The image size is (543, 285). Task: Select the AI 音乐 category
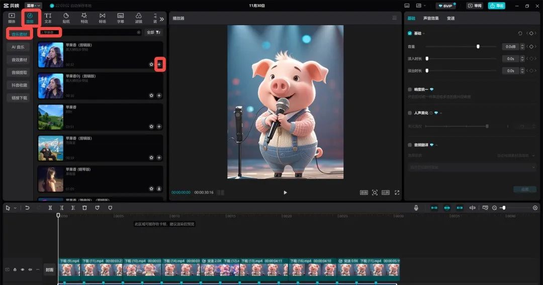(18, 47)
